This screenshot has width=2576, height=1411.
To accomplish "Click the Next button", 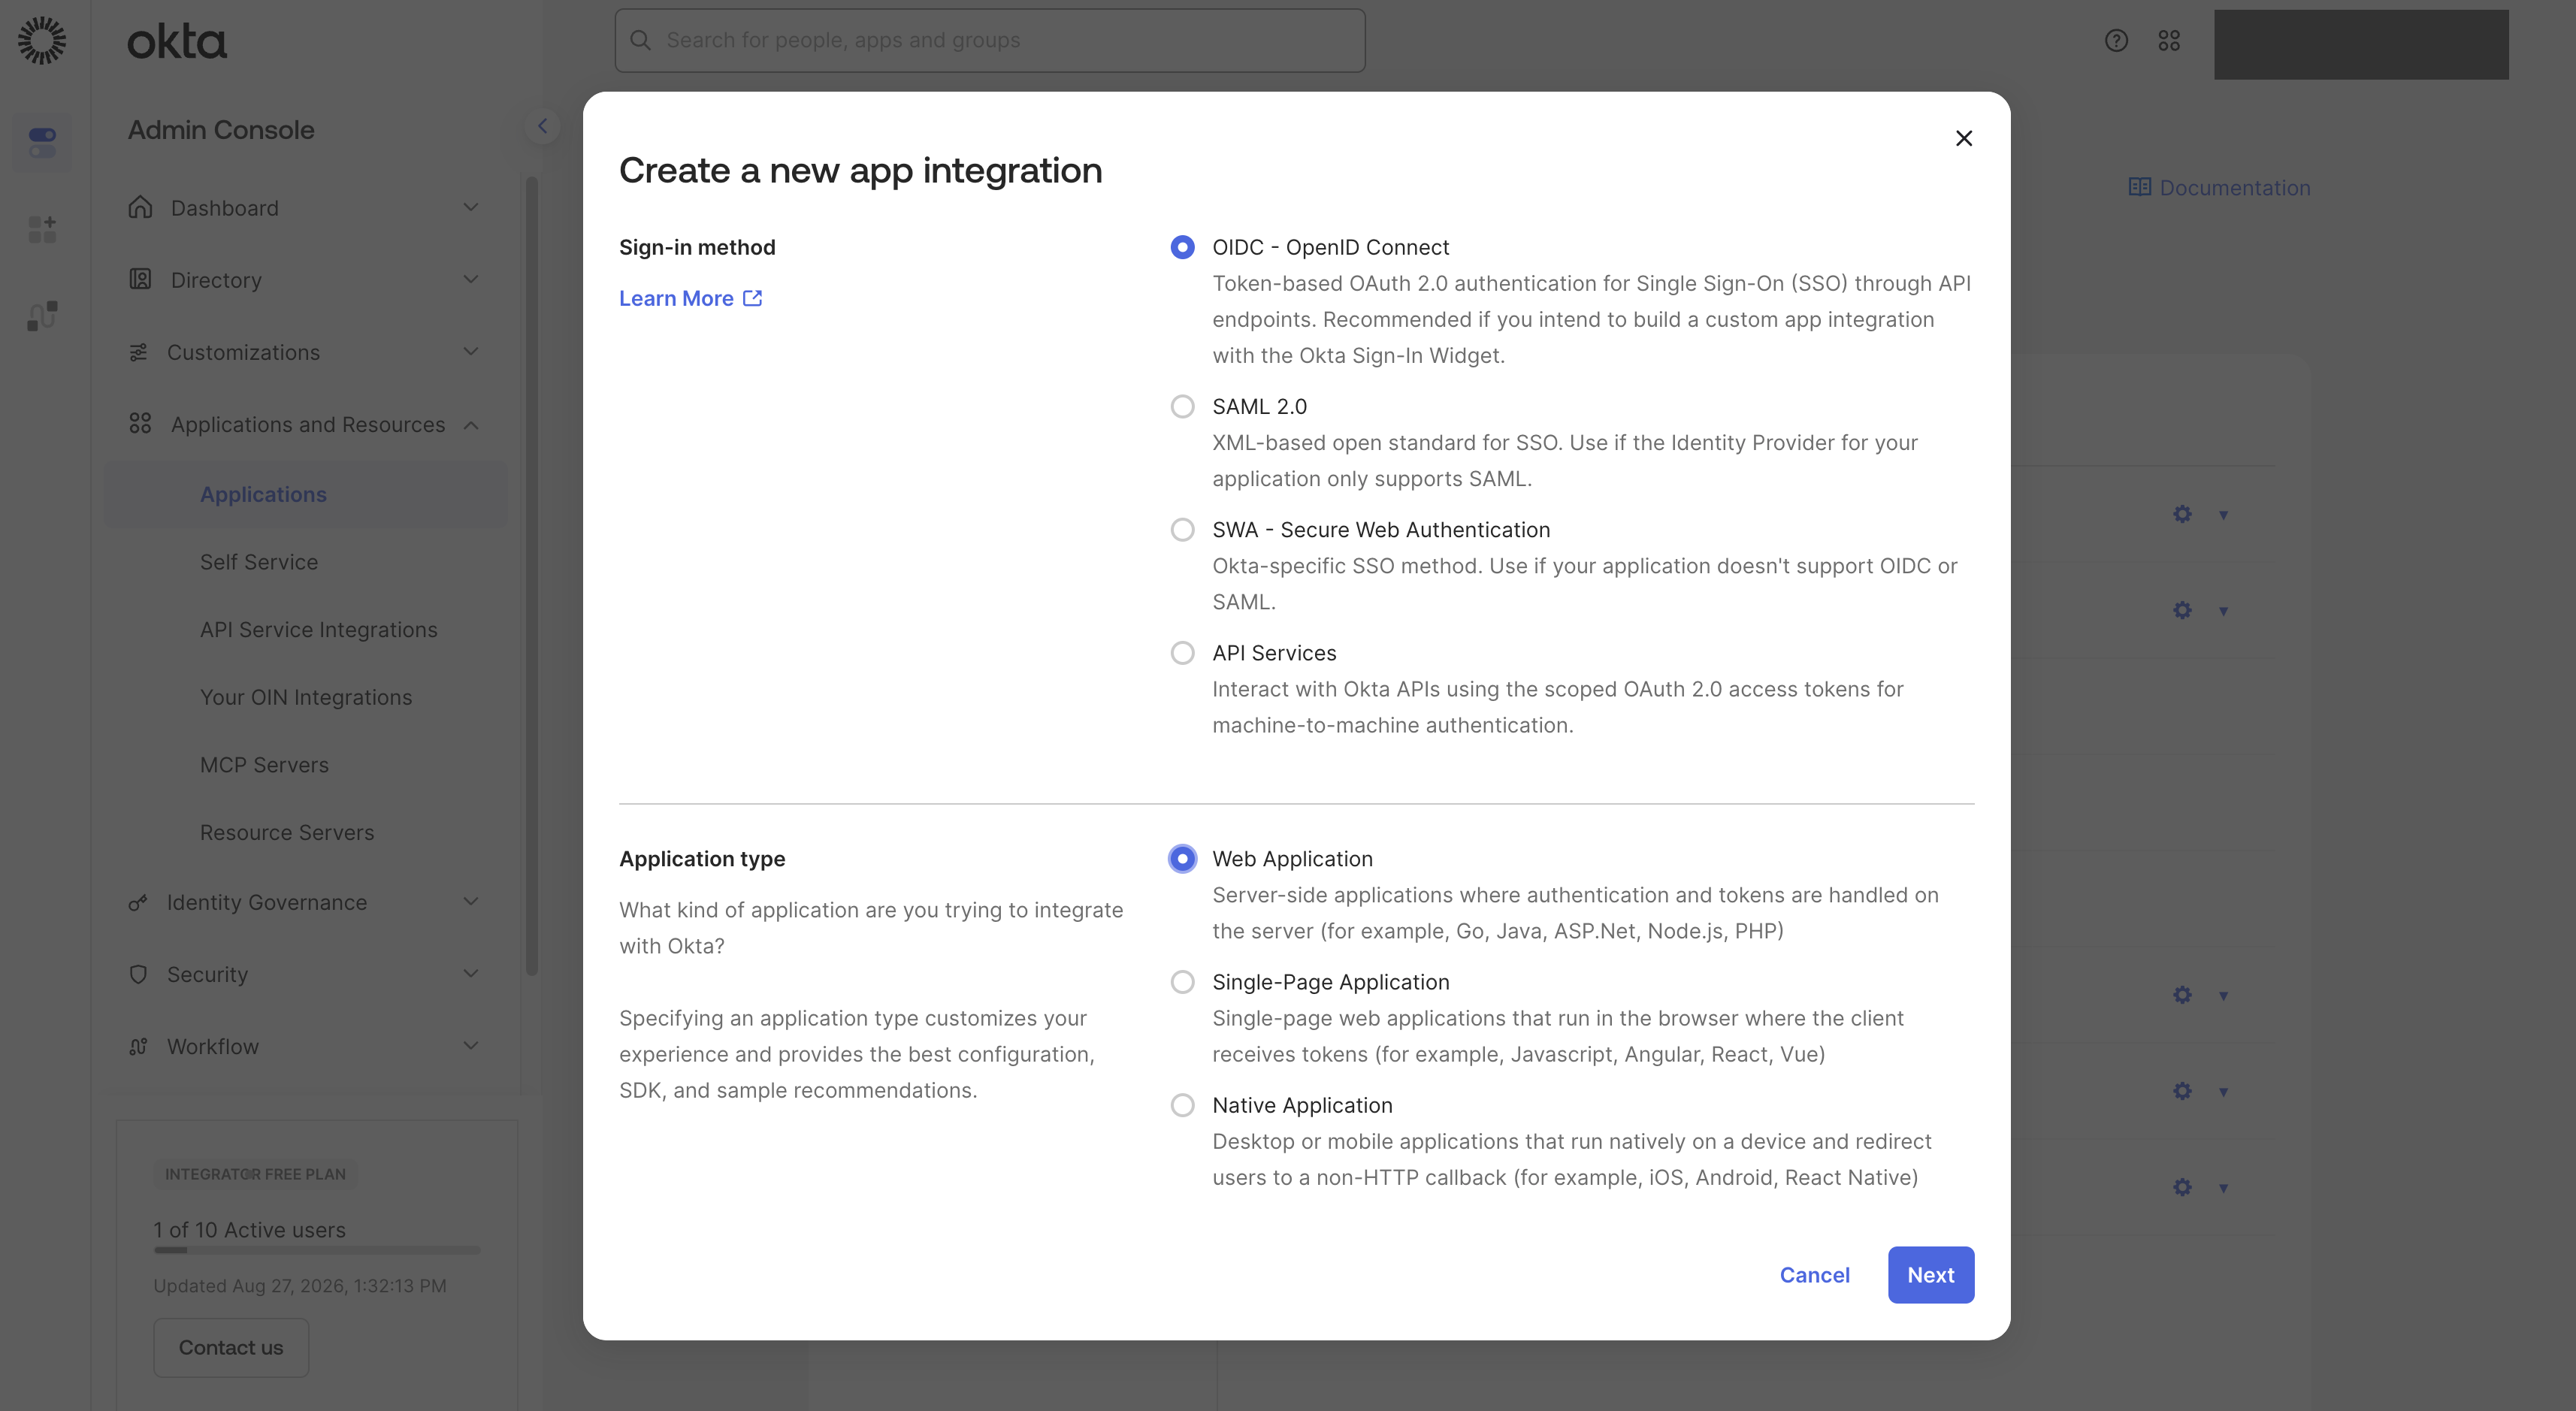I will [1930, 1274].
